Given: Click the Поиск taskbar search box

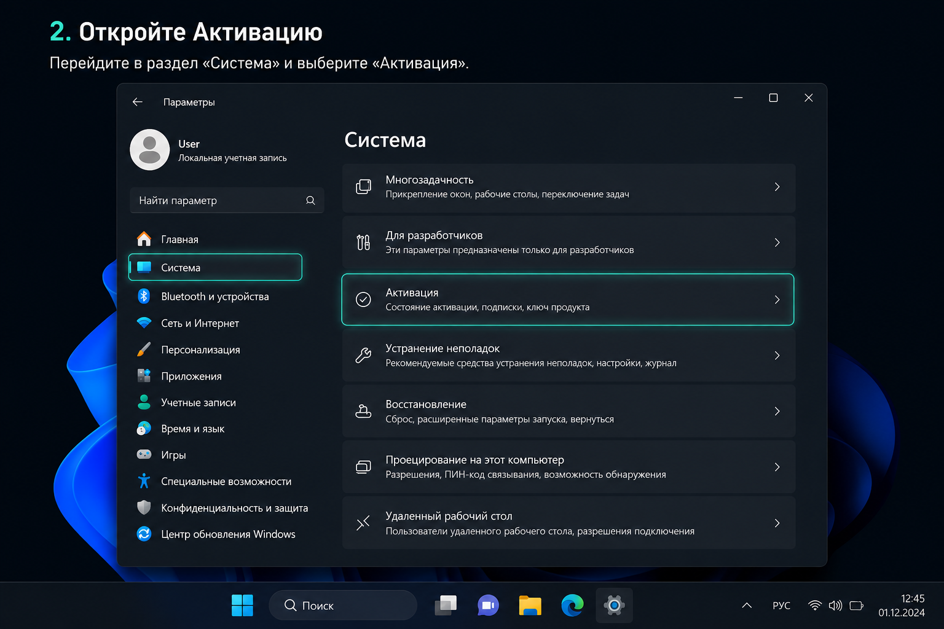Looking at the screenshot, I should (x=343, y=606).
